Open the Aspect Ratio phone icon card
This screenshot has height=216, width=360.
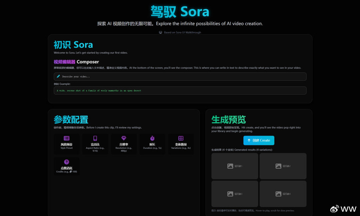(x=95, y=144)
